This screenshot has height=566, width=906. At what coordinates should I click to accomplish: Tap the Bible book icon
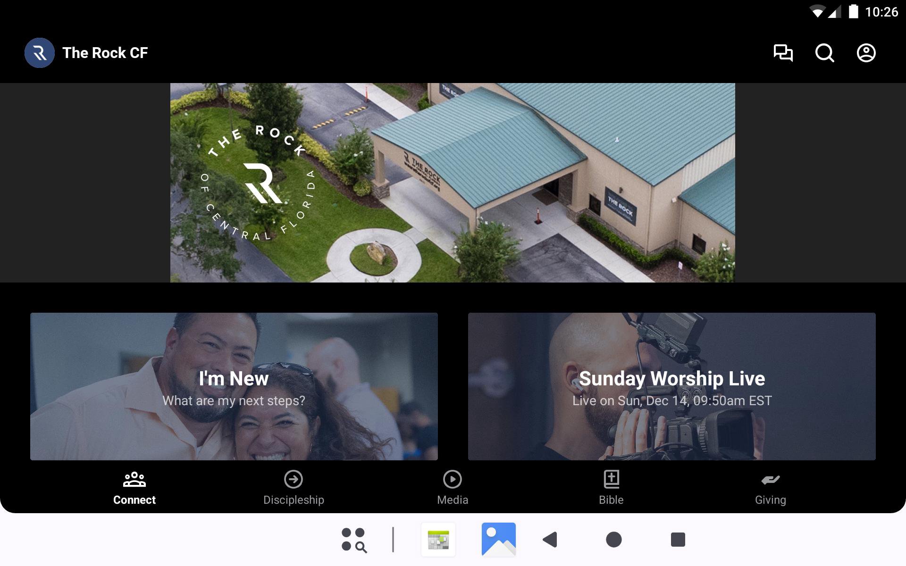click(612, 479)
